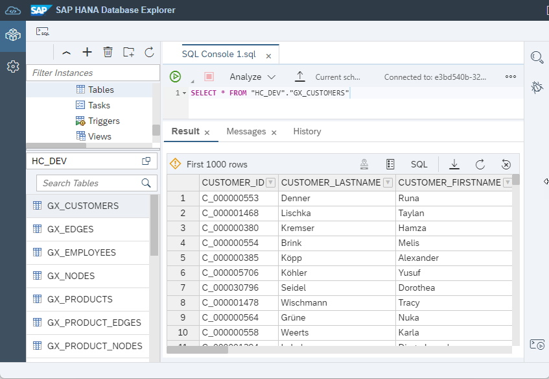The height and width of the screenshot is (379, 549).
Task: Select the GX_CUSTOMERS table
Action: (88, 206)
